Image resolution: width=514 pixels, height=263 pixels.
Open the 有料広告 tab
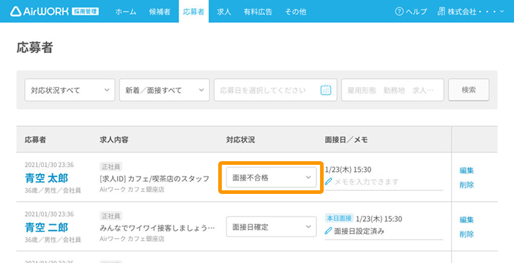coord(258,12)
